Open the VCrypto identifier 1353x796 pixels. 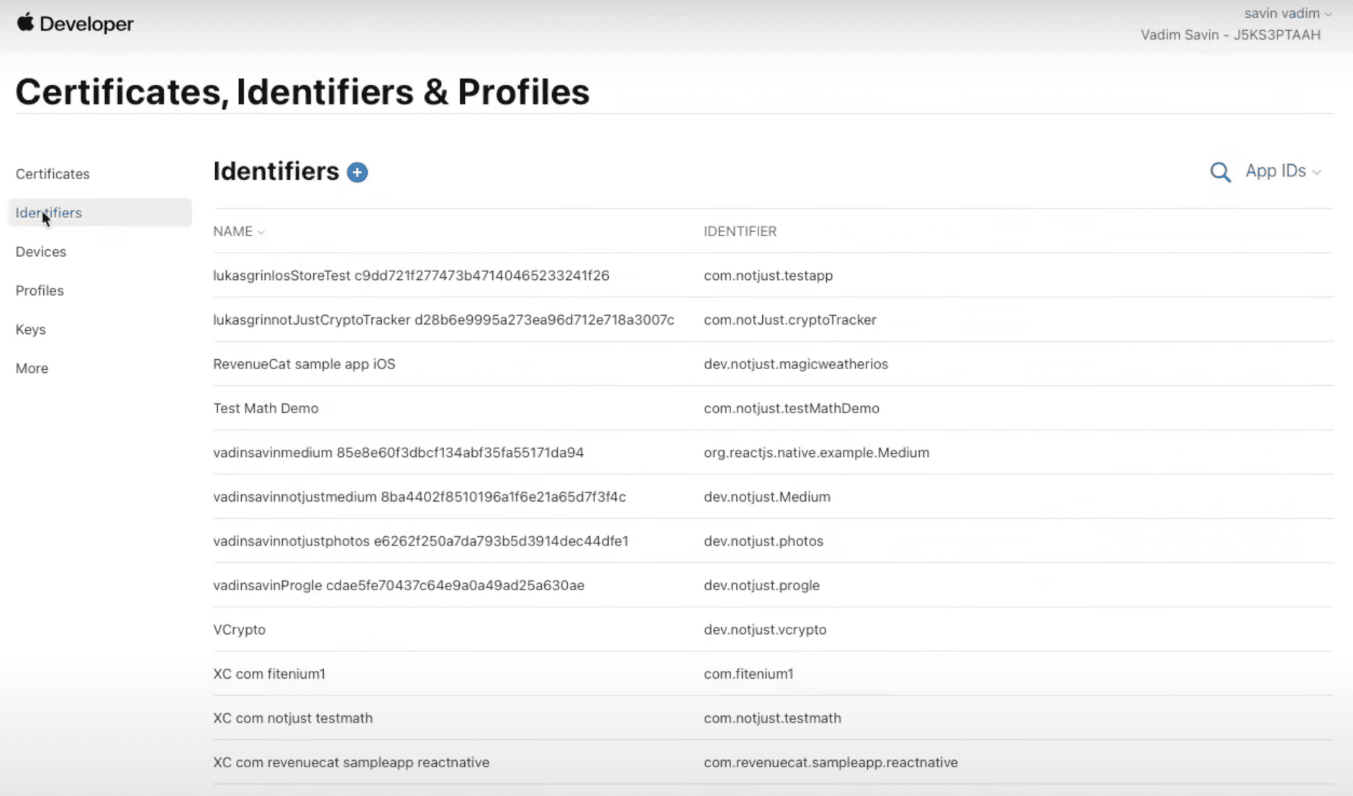(239, 629)
